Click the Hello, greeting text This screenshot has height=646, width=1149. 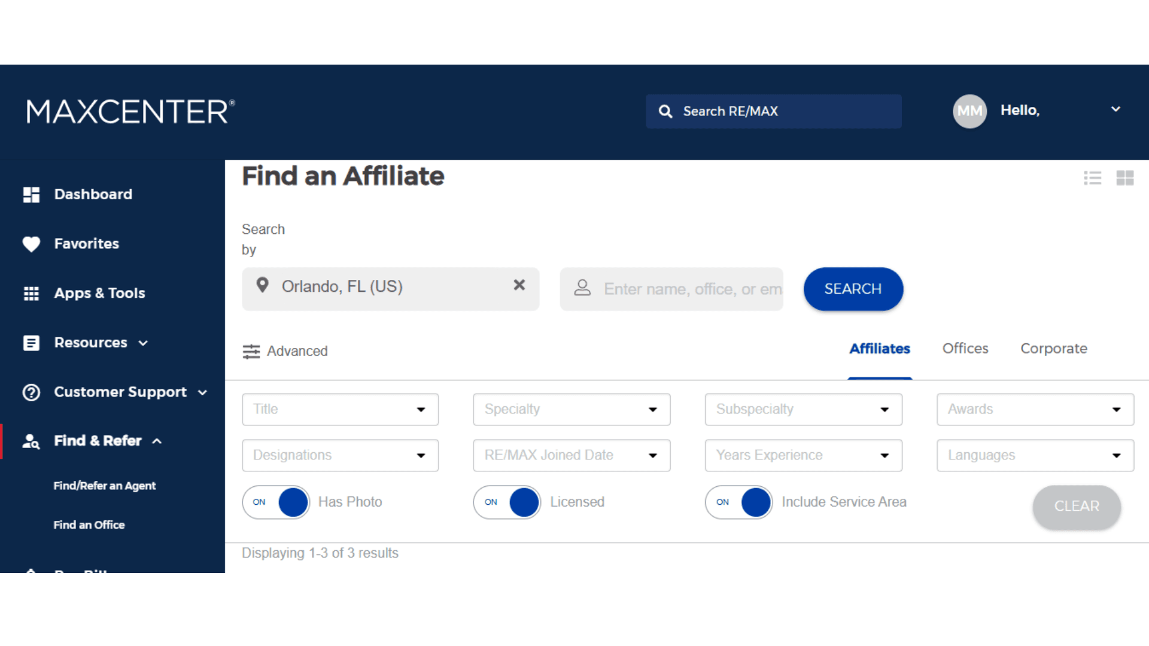[1020, 111]
